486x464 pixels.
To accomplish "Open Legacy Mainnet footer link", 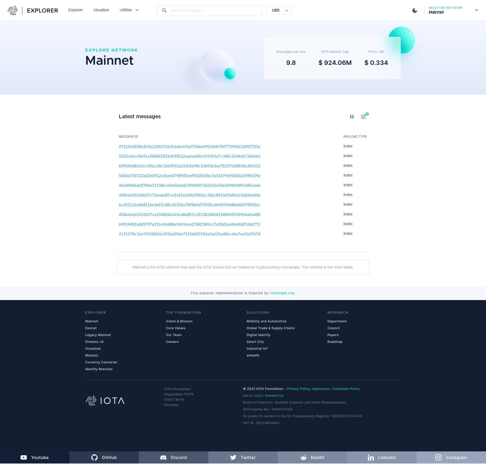I will pyautogui.click(x=98, y=335).
